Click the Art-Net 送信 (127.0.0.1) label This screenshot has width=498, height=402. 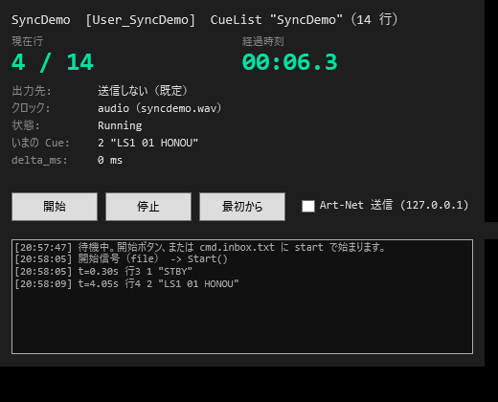point(394,205)
